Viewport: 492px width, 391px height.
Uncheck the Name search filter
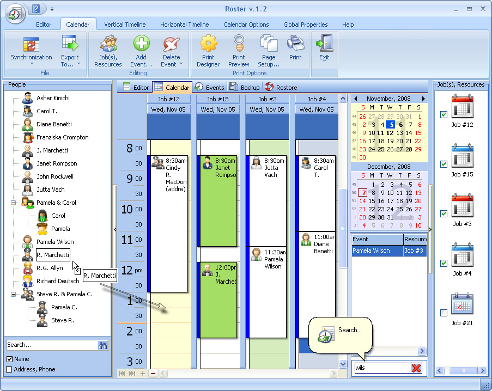9,359
